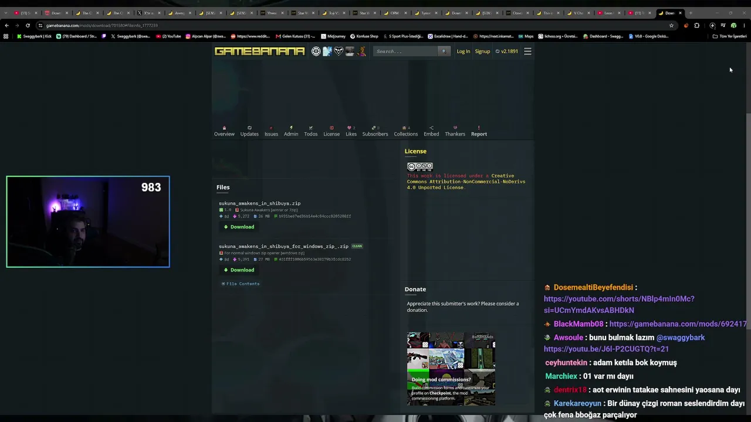Download sukuna_awakens_in_shibuya.zip
The width and height of the screenshot is (751, 422).
pyautogui.click(x=239, y=227)
